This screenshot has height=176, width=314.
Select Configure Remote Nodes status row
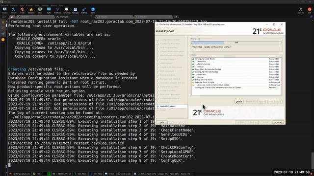(x=236, y=72)
